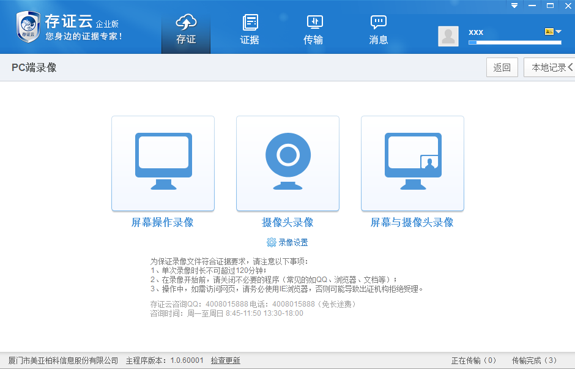
Task: Expand the 本地记录 panel
Action: [550, 67]
